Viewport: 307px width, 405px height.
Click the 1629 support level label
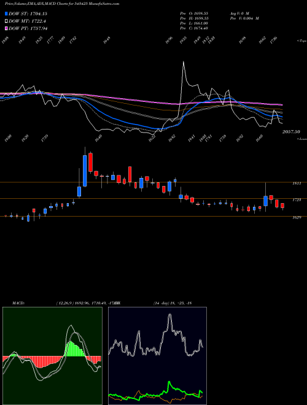pyautogui.click(x=297, y=217)
